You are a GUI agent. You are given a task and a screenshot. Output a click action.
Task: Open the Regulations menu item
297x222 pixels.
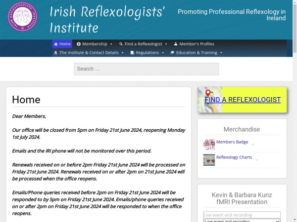tap(148, 53)
